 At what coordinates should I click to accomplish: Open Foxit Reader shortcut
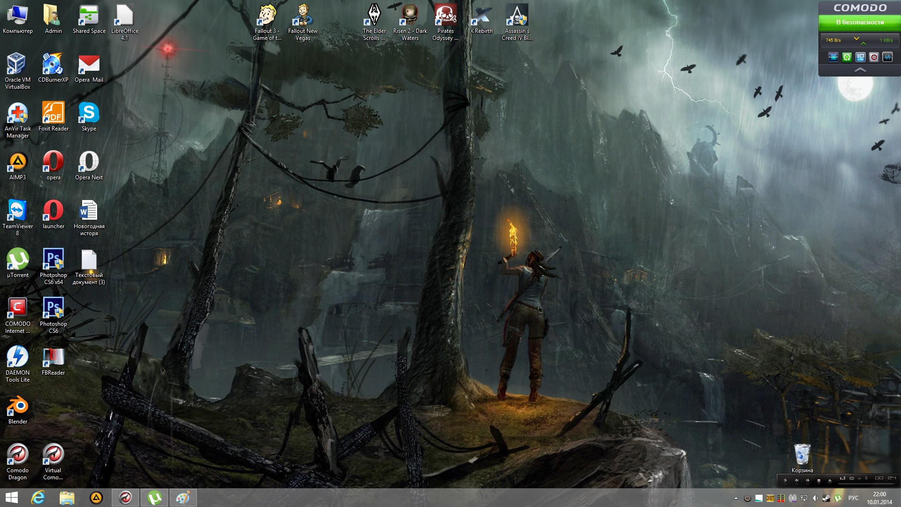tap(53, 113)
